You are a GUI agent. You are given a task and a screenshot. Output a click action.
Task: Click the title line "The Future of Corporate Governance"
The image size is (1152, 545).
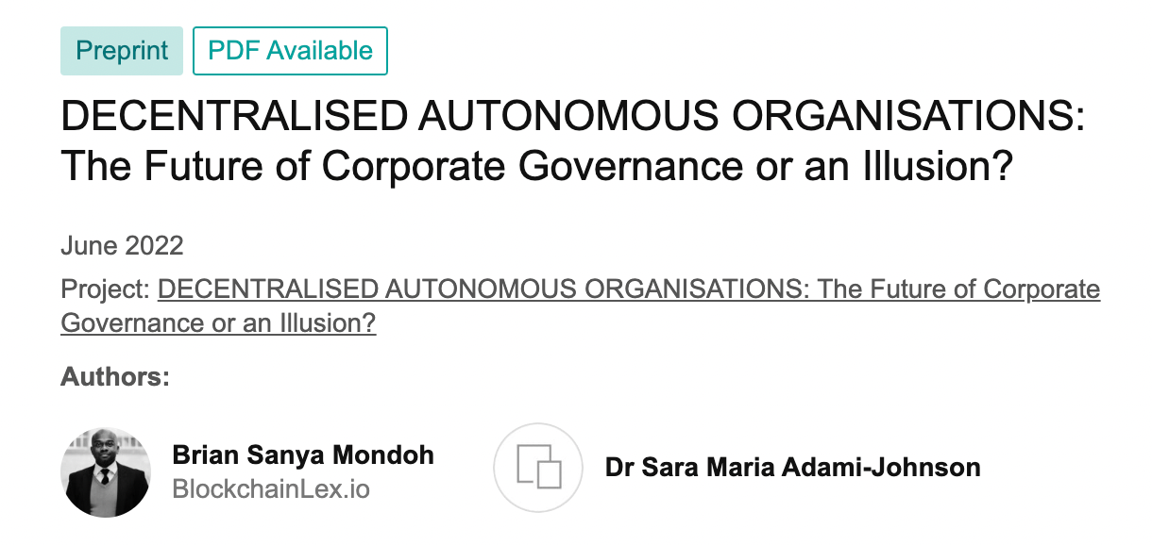tap(536, 167)
